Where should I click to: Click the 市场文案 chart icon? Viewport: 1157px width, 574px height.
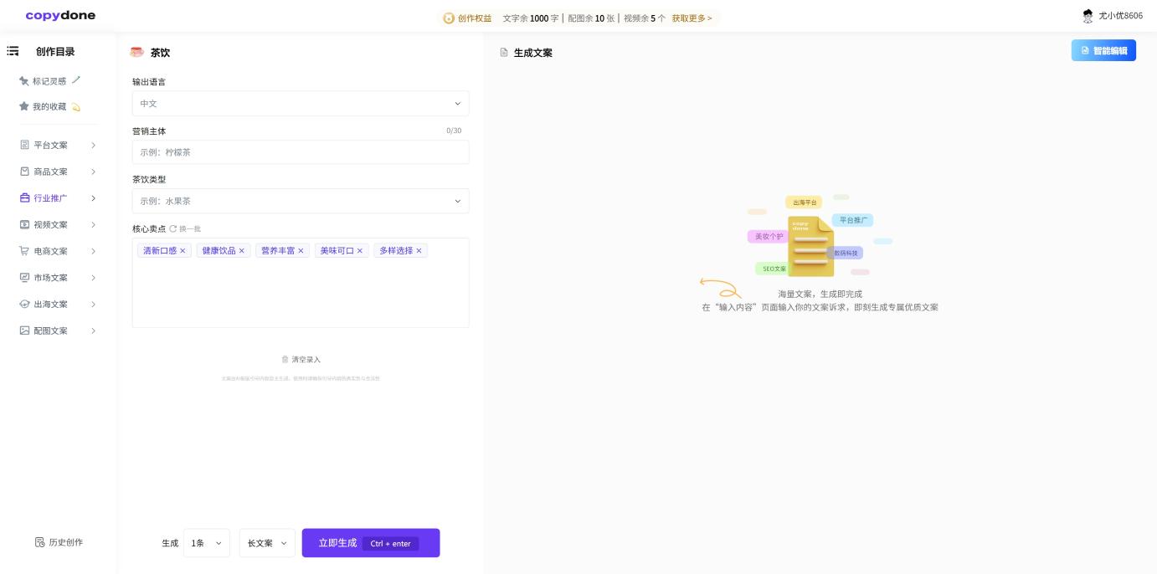[24, 278]
